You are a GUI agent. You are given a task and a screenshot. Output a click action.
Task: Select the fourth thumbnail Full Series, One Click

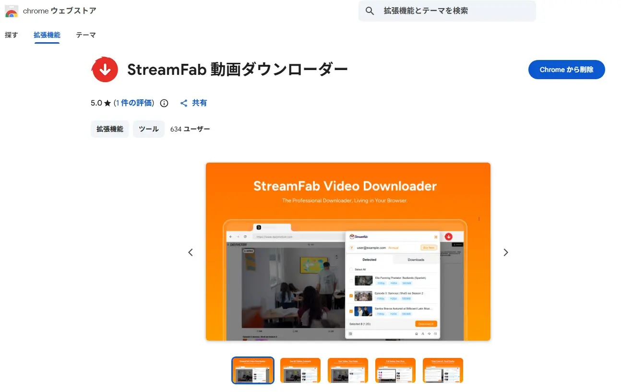395,370
